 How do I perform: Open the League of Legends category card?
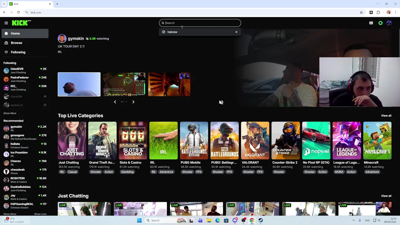pos(347,141)
